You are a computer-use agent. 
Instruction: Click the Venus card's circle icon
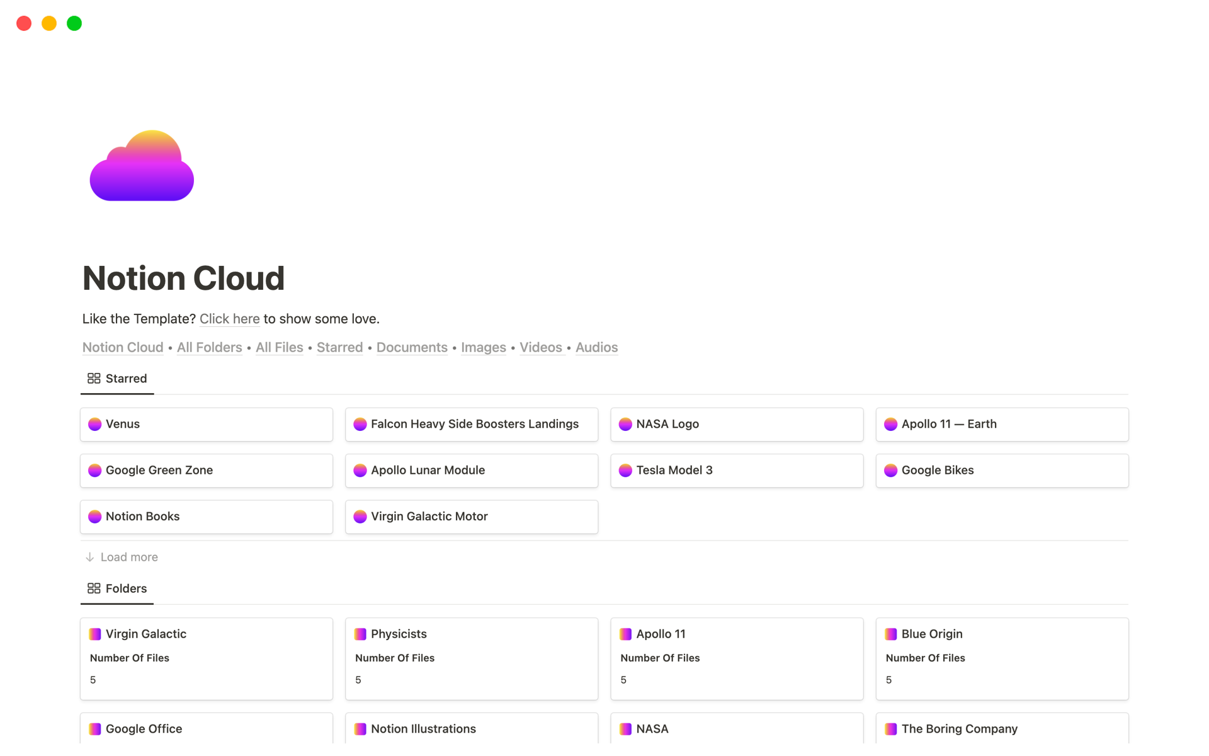tap(95, 424)
